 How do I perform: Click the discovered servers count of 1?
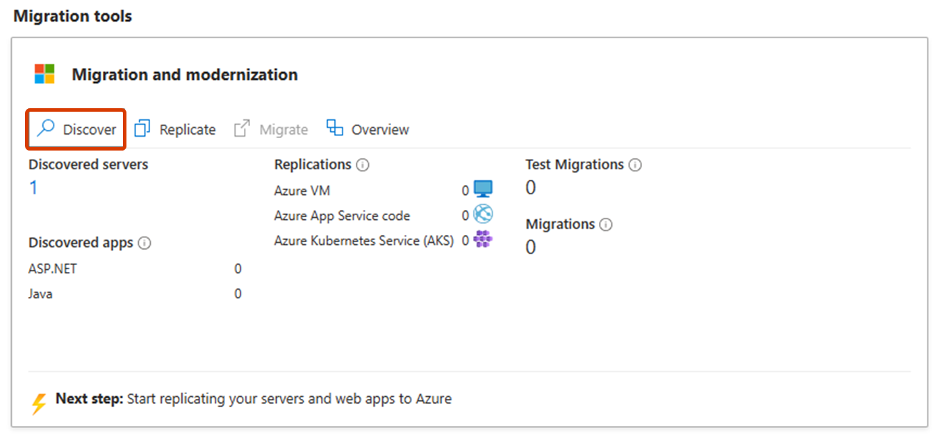point(33,187)
